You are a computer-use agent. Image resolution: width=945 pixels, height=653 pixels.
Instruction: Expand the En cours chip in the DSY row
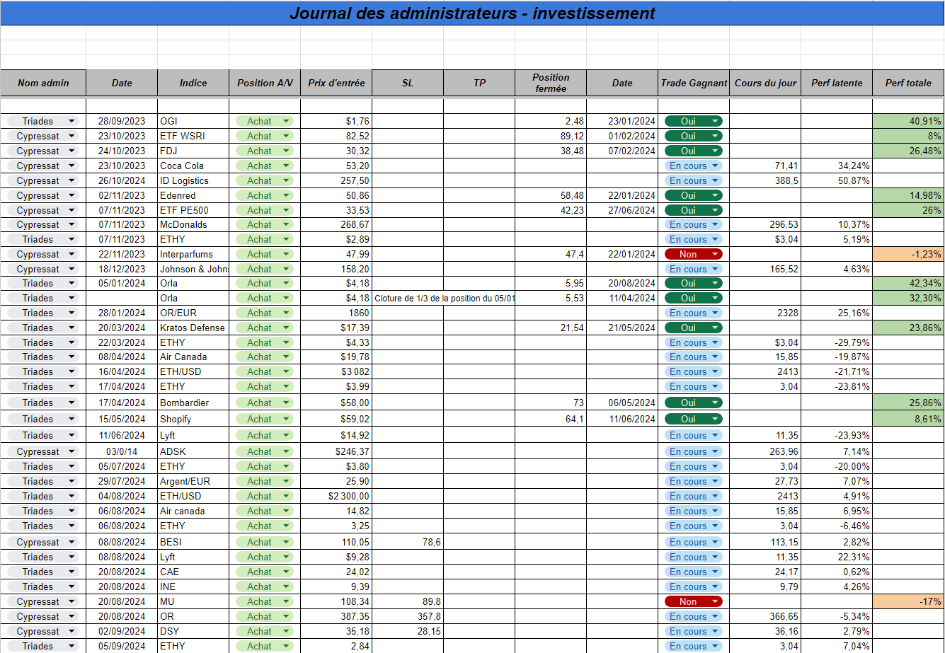[x=693, y=631]
